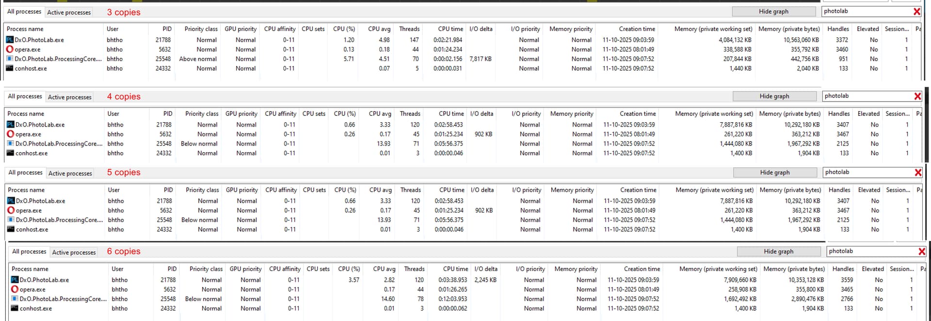Open Active processes tab in the 5 copies panel

pos(70,173)
